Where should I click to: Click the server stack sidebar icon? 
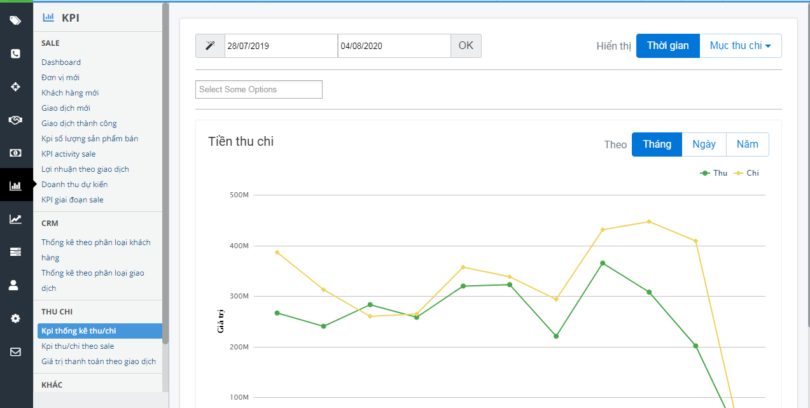16,252
